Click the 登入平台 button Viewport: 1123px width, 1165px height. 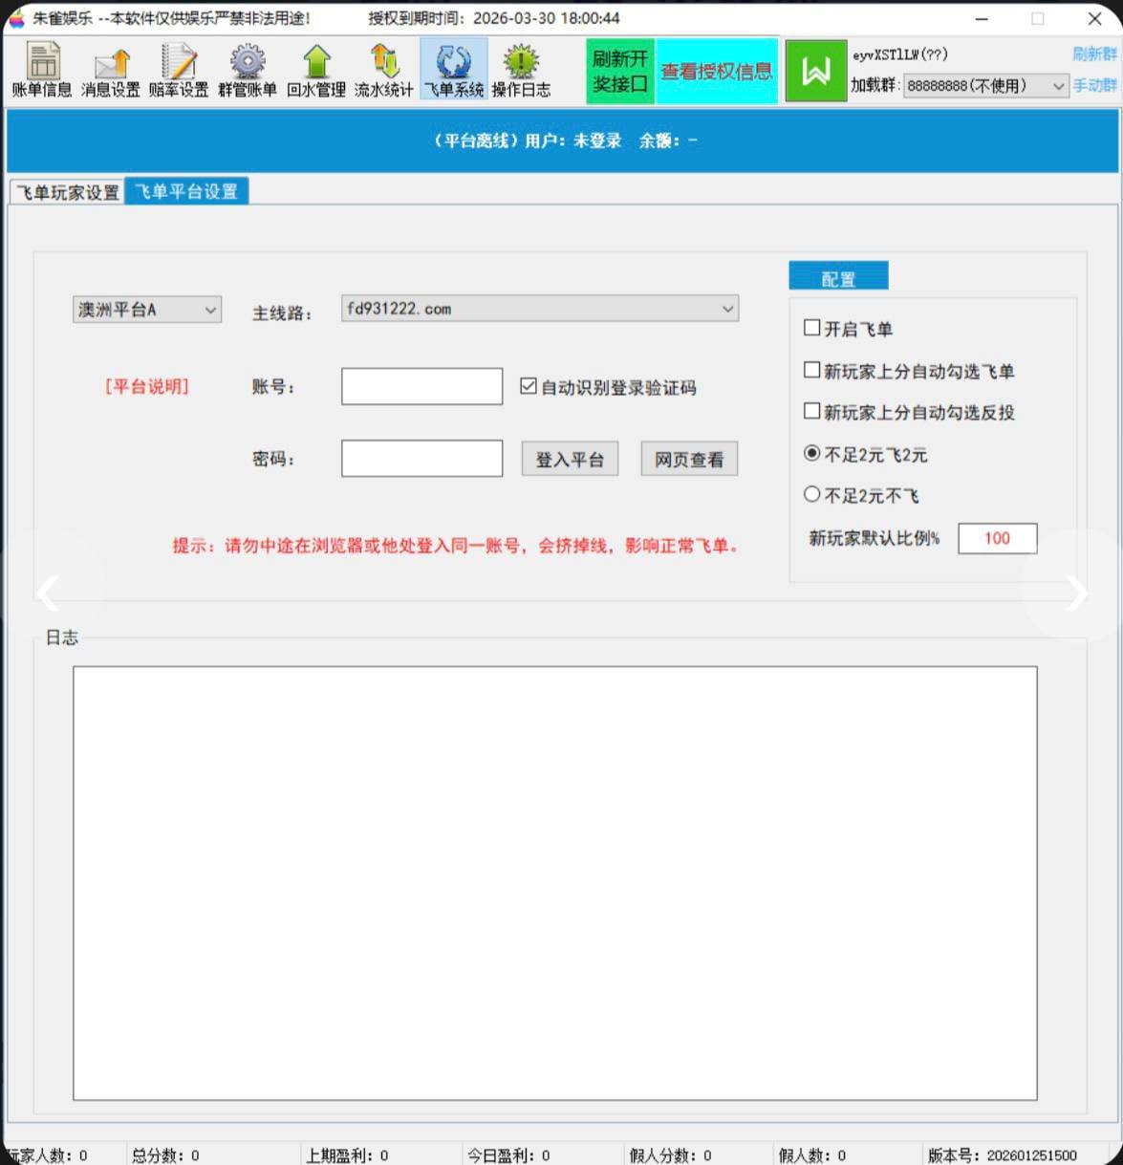tap(570, 460)
